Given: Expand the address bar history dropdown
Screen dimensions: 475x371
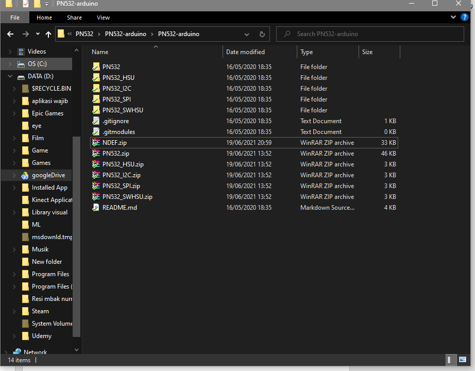Looking at the screenshot, I should [x=247, y=34].
